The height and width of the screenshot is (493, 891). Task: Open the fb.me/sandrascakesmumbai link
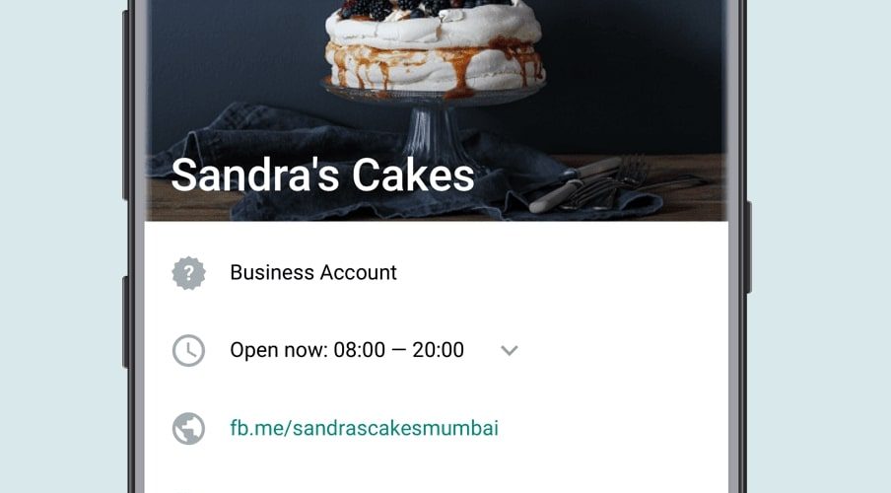(365, 428)
